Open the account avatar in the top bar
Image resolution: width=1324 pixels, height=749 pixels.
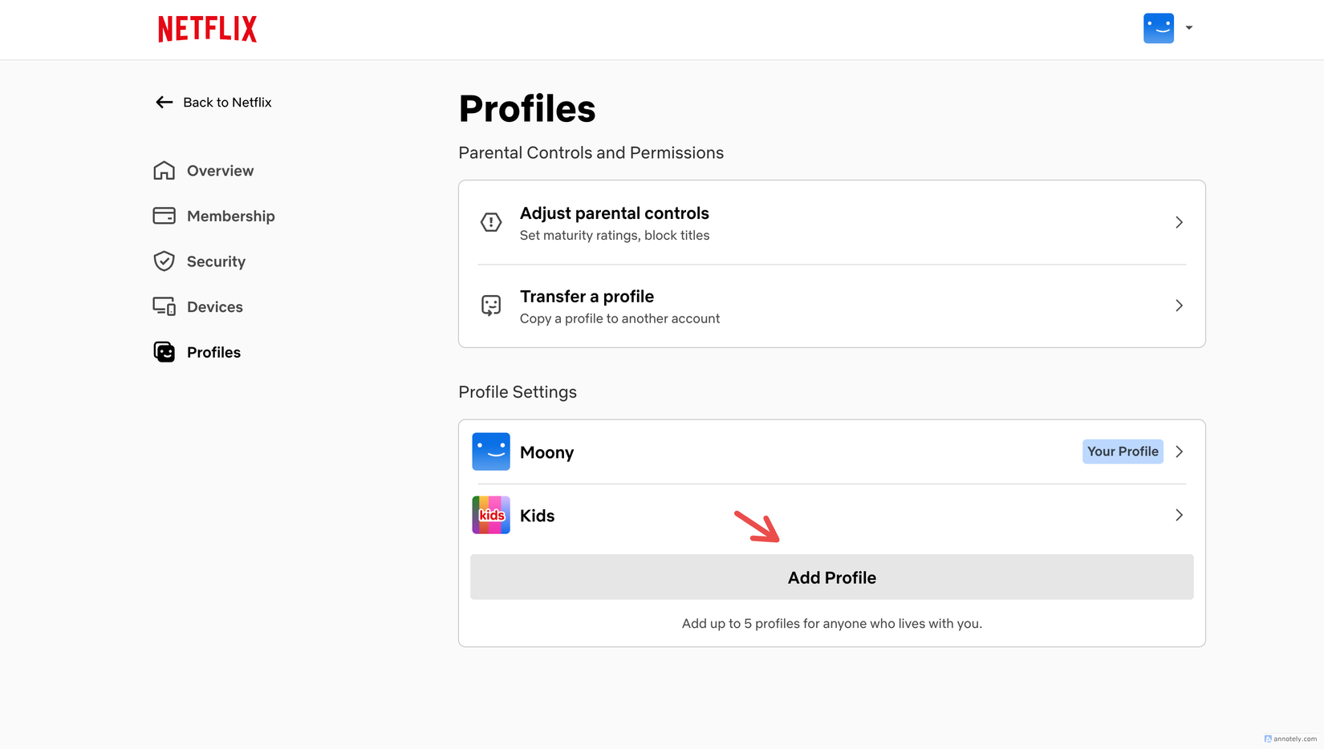(x=1158, y=27)
